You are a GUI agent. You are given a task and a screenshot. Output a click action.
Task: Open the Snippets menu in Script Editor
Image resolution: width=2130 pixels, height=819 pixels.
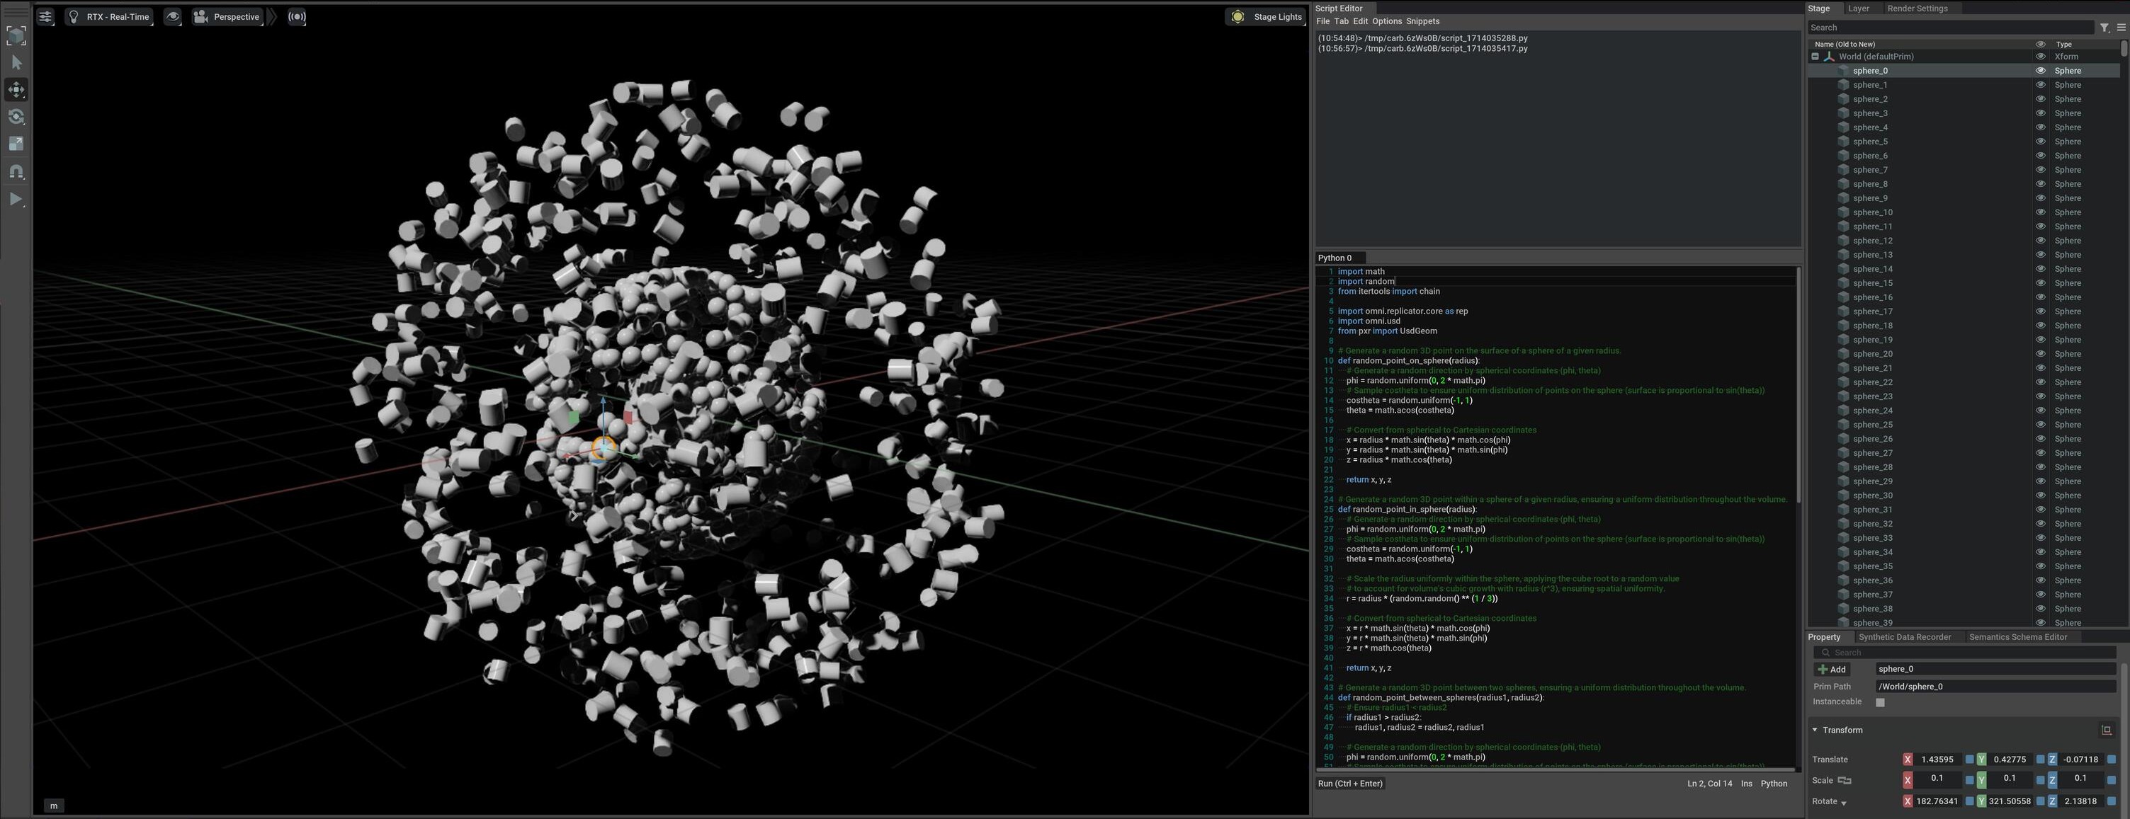[x=1422, y=21]
